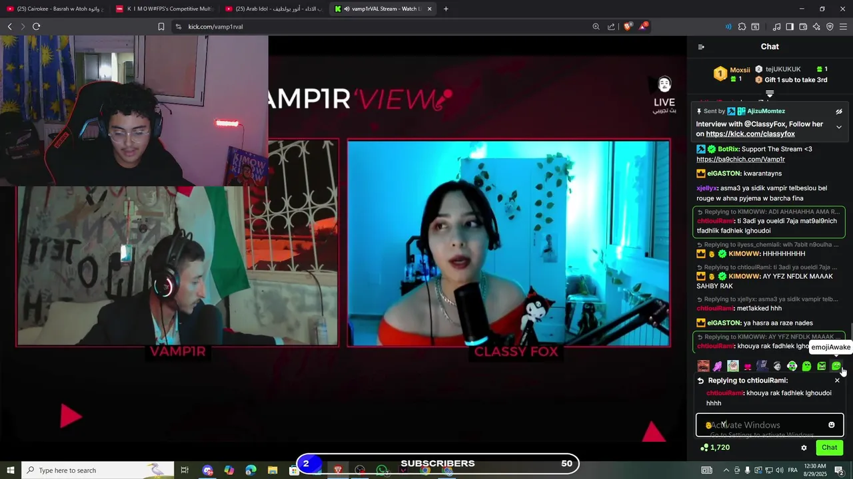This screenshot has width=853, height=479.
Task: Insert the green headphones emote
Action: click(x=792, y=366)
